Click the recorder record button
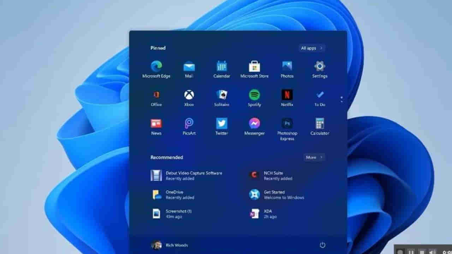The height and width of the screenshot is (254, 452). [x=400, y=252]
